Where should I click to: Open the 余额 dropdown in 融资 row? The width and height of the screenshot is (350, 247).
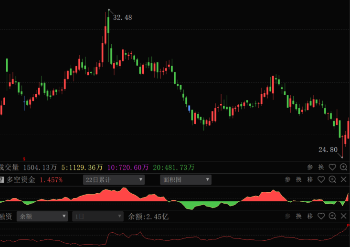tap(42, 216)
